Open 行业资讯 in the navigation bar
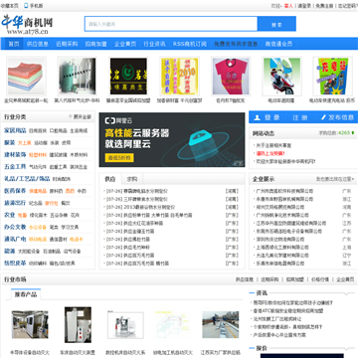Image resolution: width=358 pixels, height=358 pixels. (154, 44)
